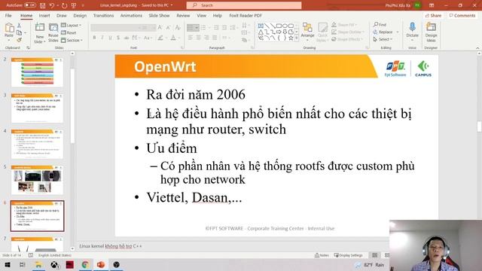Apply Bold formatting

click(x=94, y=38)
